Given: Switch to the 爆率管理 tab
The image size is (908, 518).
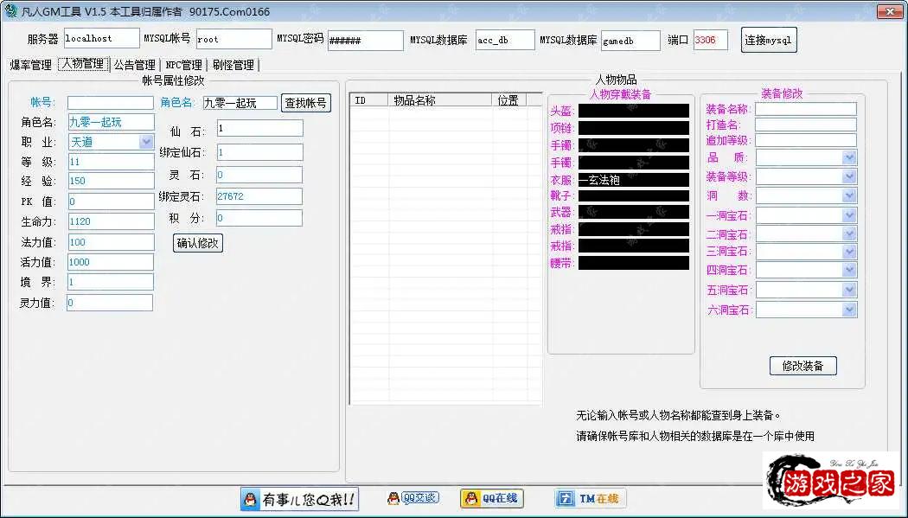Looking at the screenshot, I should (30, 64).
